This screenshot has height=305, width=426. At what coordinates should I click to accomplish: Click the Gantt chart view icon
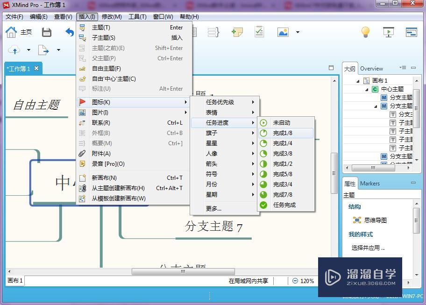click(x=412, y=32)
